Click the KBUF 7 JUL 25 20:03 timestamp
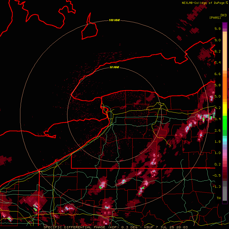The image size is (229, 229). tap(166, 227)
